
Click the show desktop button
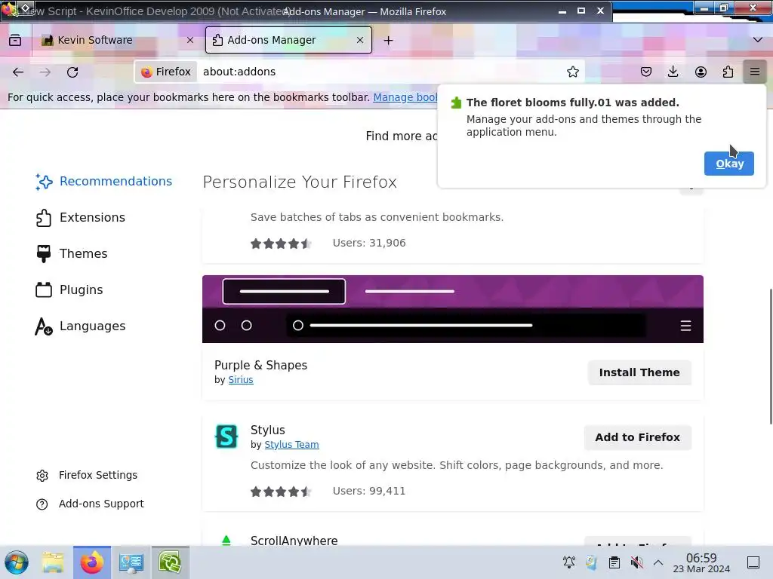pyautogui.click(x=753, y=562)
